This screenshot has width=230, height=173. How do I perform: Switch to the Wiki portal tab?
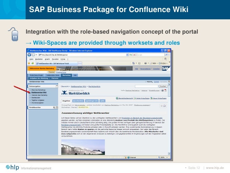pos(75,75)
